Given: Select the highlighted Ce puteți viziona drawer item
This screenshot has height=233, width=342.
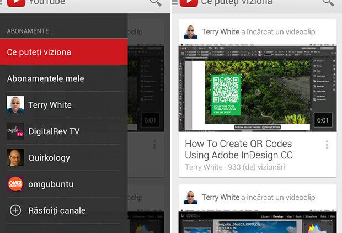Looking at the screenshot, I should point(63,52).
